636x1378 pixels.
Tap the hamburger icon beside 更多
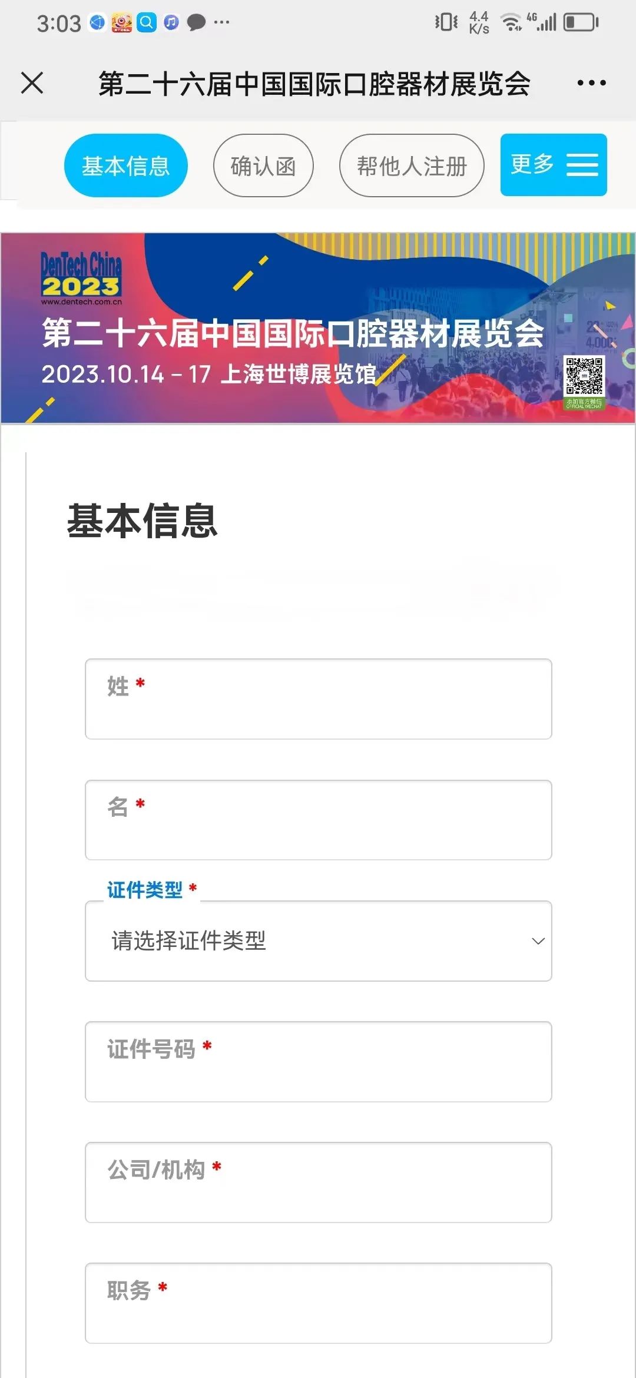click(x=582, y=165)
